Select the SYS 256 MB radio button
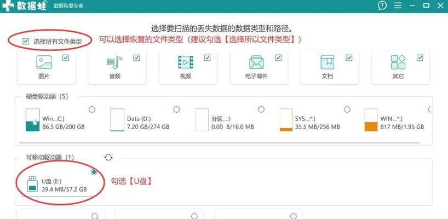 coord(347,109)
